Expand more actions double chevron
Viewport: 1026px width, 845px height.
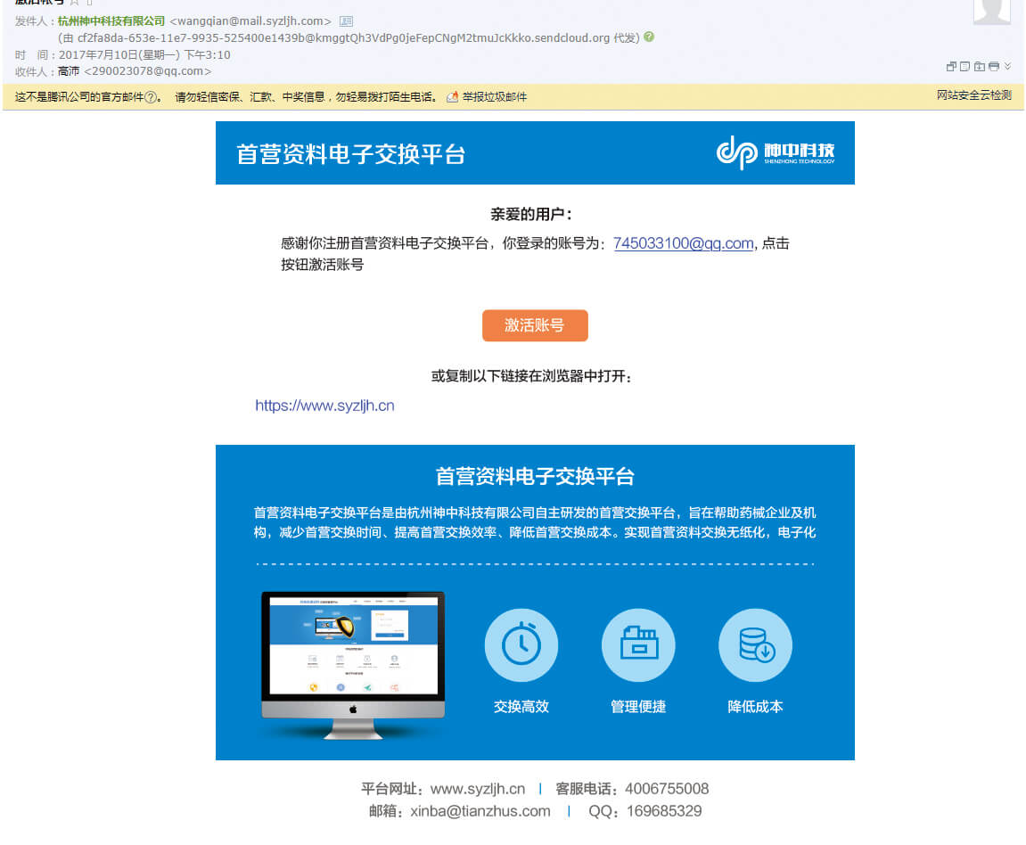click(x=1007, y=66)
